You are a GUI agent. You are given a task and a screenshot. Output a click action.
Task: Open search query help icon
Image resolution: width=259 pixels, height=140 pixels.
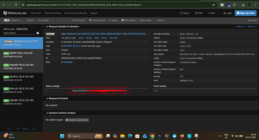38,33
